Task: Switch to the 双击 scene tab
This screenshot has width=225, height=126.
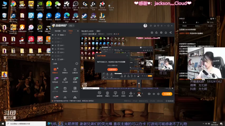Action: [64, 31]
